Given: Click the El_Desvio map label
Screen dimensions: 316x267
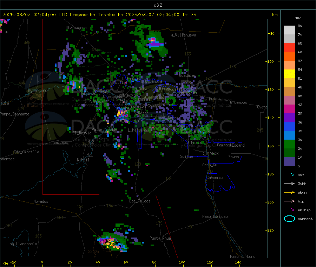Looking at the screenshot, I should [82, 133].
